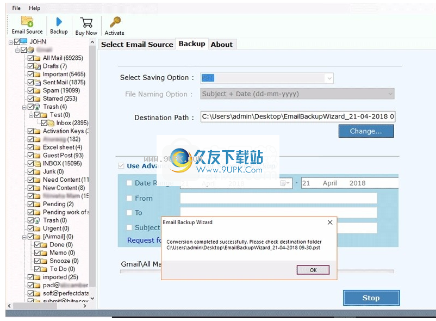Select the All Mail folder icon
436x321 pixels.
pyautogui.click(x=37, y=58)
